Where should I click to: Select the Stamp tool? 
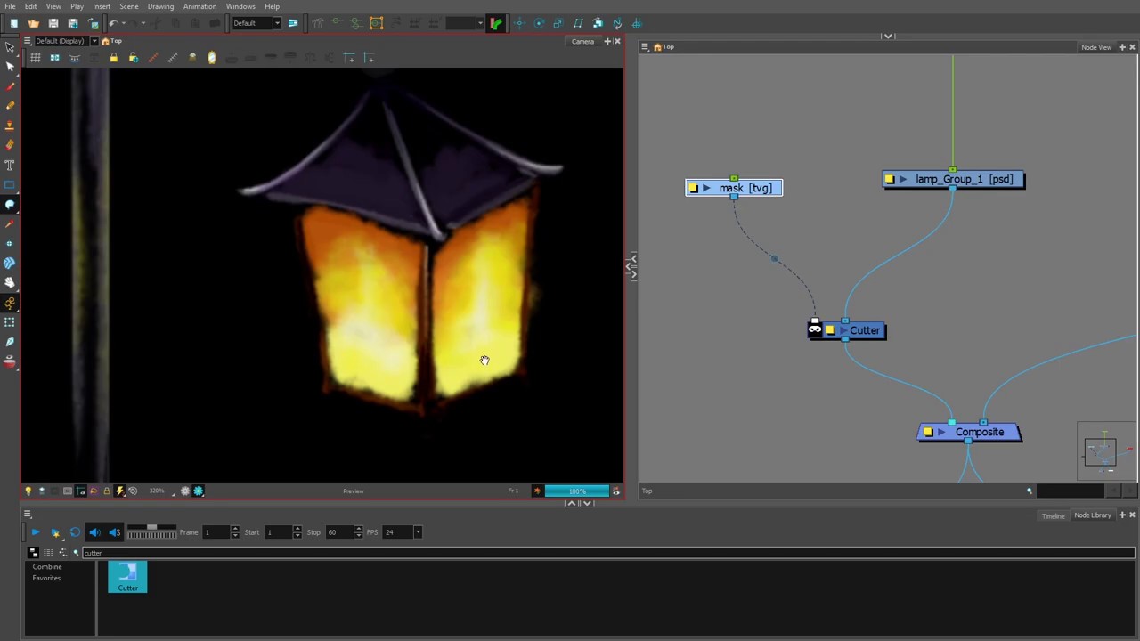10,126
